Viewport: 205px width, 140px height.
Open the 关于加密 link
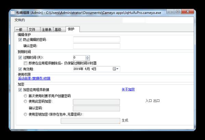pyautogui.click(x=128, y=89)
